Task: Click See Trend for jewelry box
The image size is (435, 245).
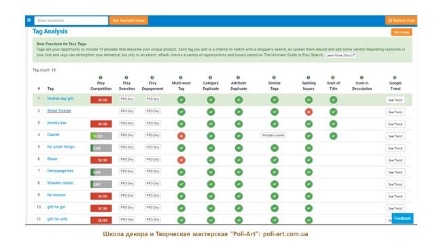Action: click(395, 124)
